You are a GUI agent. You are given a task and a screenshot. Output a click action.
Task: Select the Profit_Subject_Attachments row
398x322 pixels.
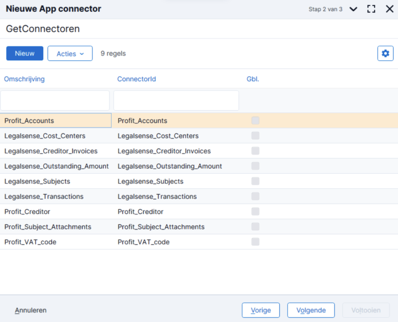click(x=199, y=227)
